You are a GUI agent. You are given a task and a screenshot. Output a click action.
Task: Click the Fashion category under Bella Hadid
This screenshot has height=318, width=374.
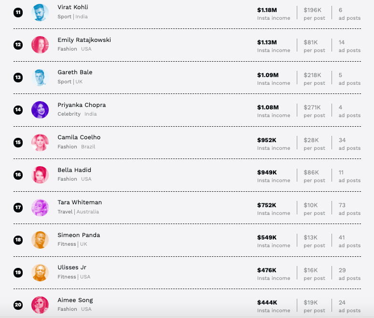coord(67,179)
